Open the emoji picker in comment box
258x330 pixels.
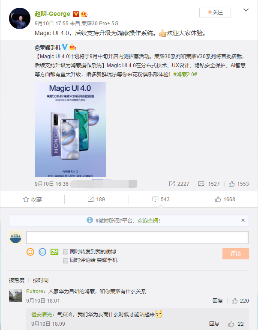pos(30,252)
